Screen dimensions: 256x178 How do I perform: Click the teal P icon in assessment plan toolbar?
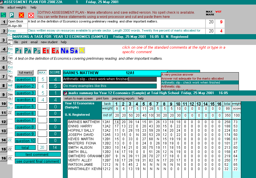point(12,15)
